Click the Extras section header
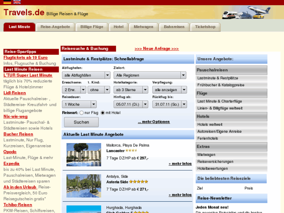This screenshot has width=284, height=213. pyautogui.click(x=232, y=147)
